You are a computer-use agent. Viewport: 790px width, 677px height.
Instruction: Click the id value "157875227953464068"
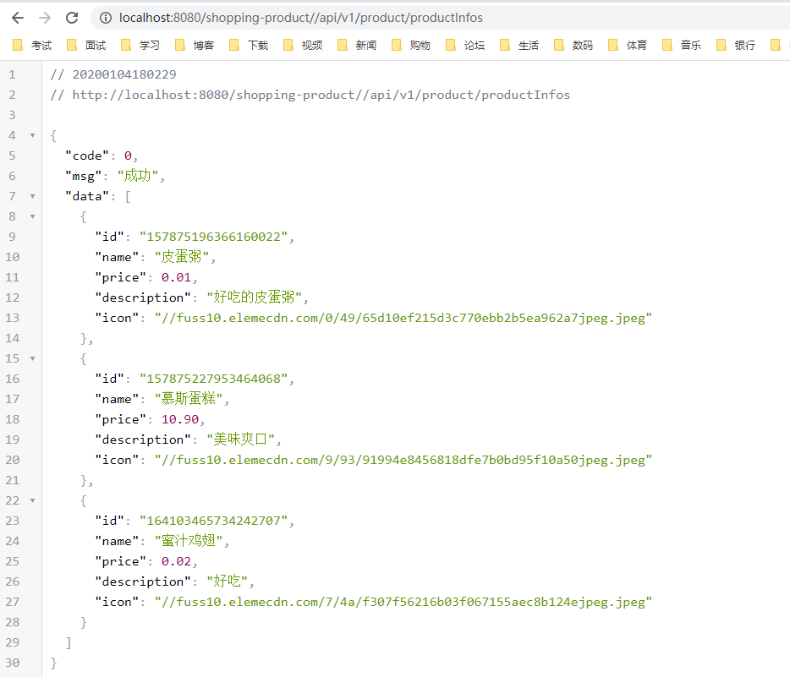point(214,379)
